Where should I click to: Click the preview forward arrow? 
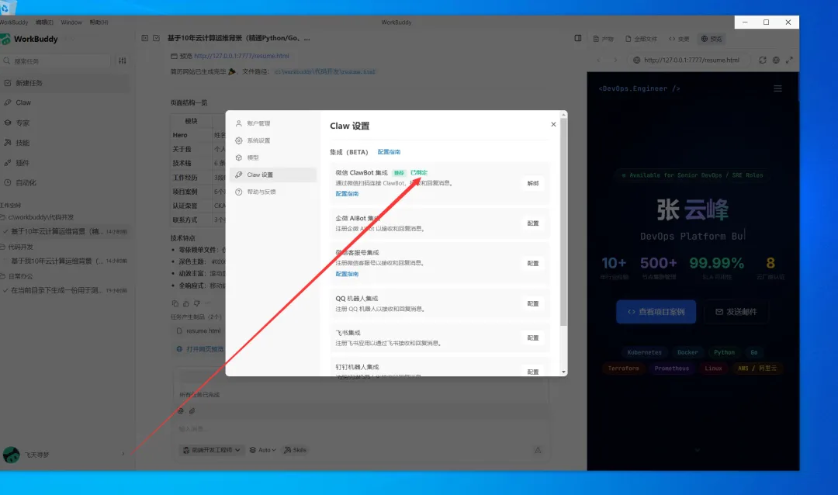click(615, 61)
